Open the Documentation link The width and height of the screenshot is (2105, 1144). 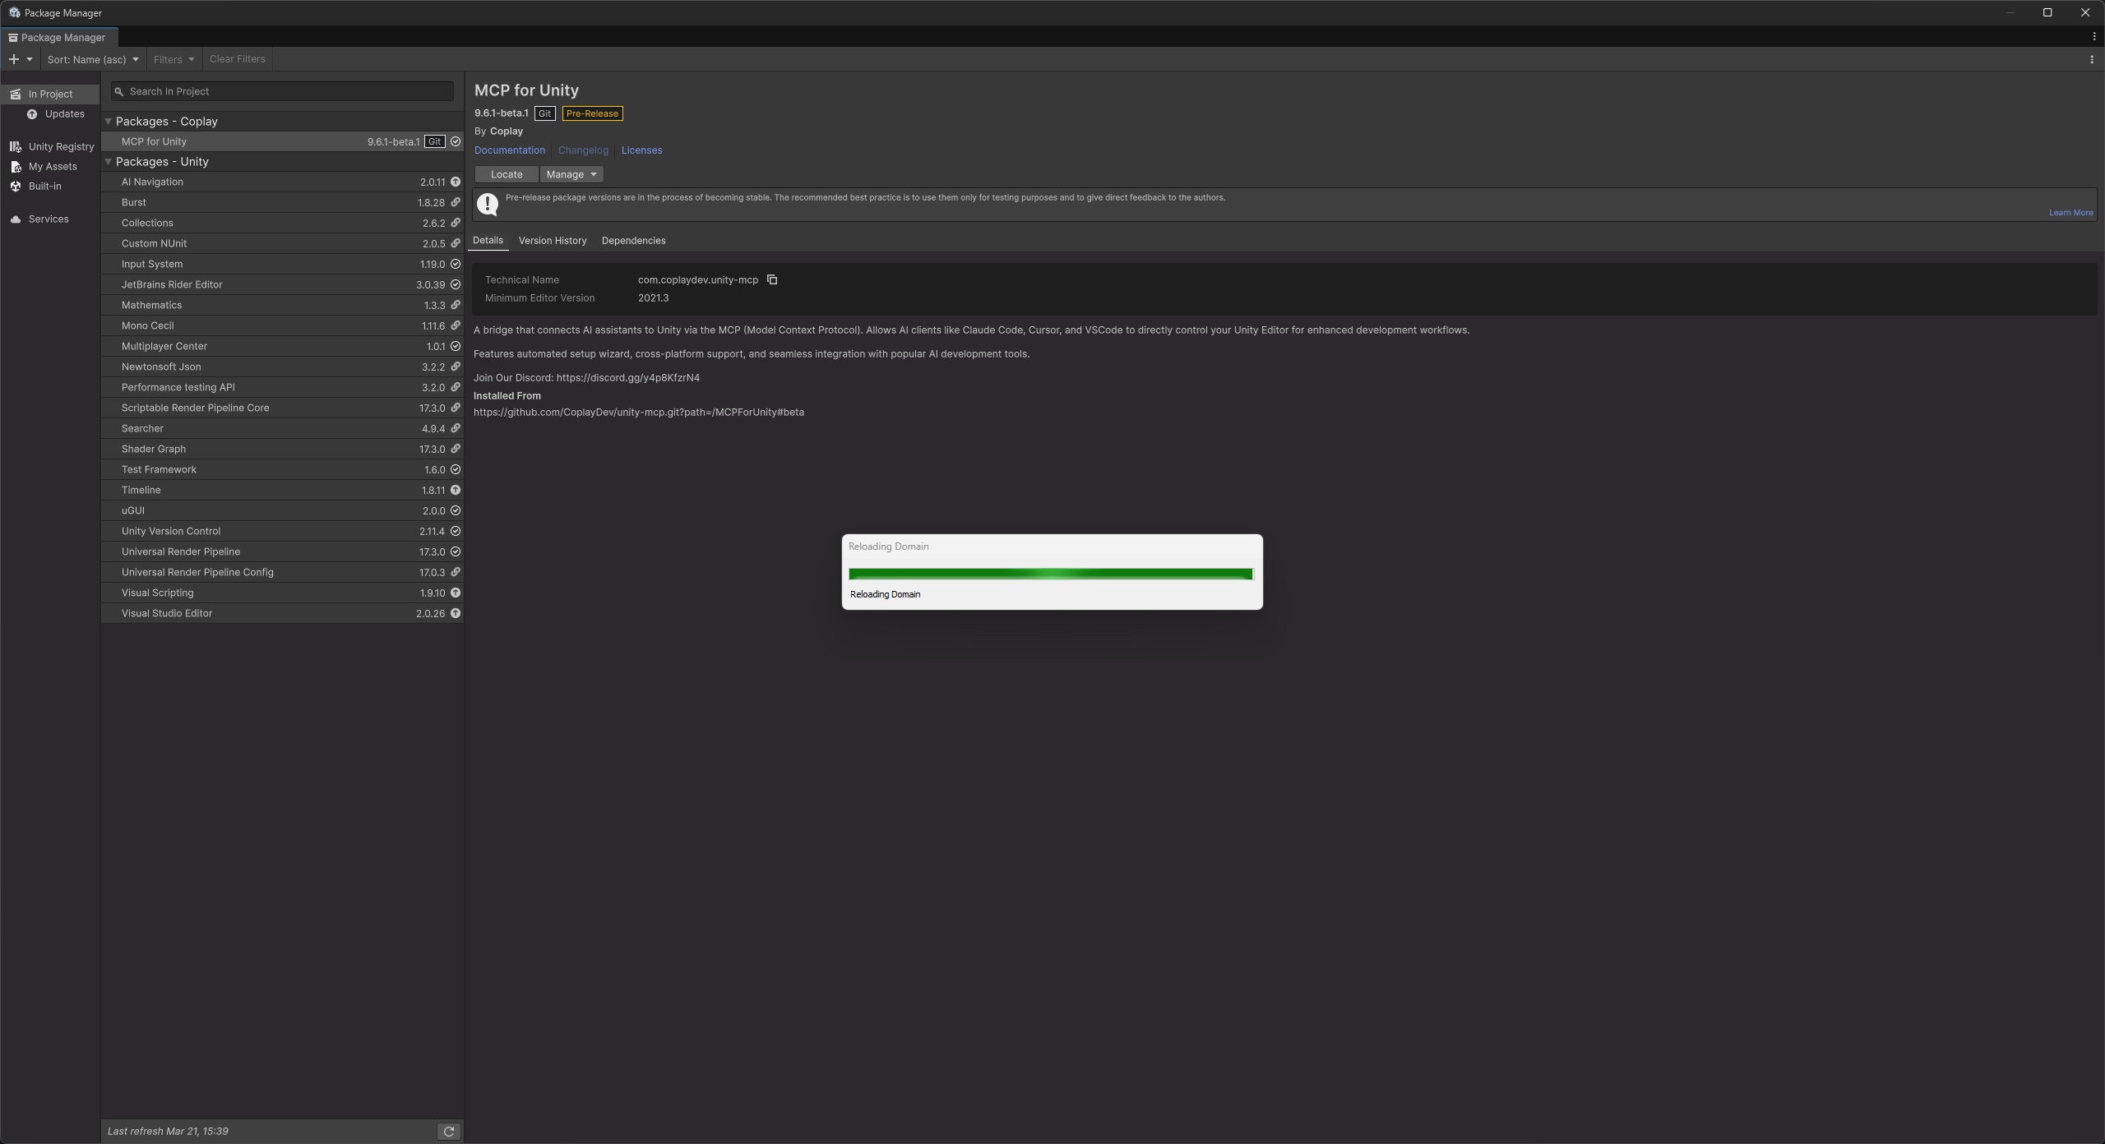click(509, 150)
